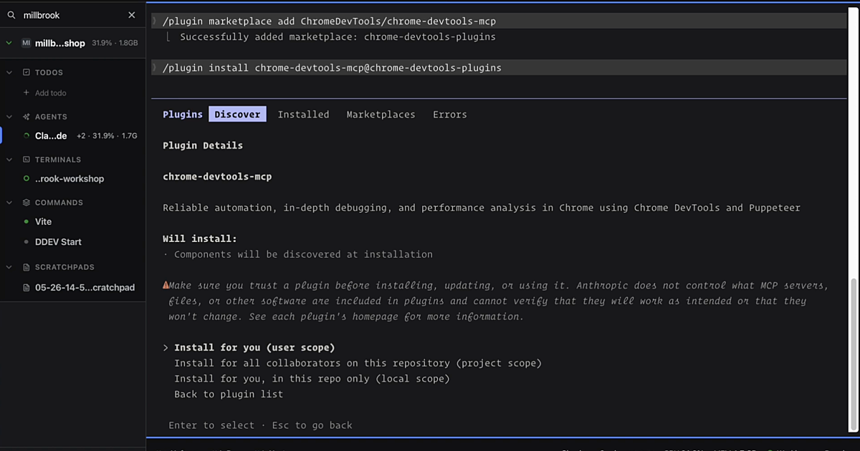
Task: Select Back to plugin list
Action: click(x=229, y=394)
